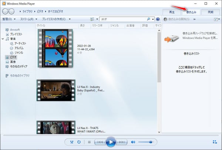Click the Forward navigation button

coord(11,11)
